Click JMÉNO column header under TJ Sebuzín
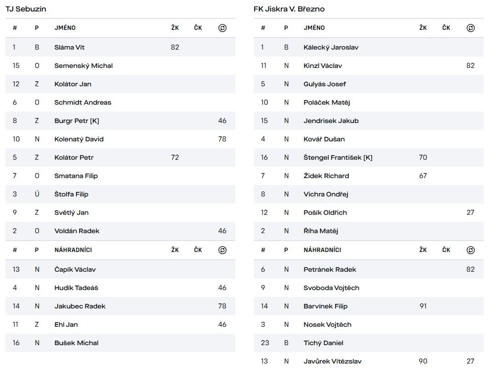Viewport: 496px width, 375px height. (x=65, y=28)
